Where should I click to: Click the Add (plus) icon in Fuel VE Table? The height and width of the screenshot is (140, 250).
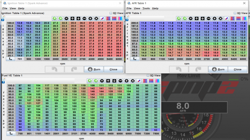[127, 81]
